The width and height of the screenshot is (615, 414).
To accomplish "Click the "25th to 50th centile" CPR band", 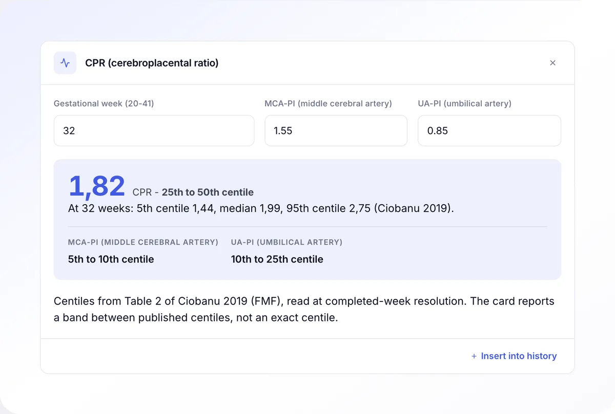I will [208, 192].
